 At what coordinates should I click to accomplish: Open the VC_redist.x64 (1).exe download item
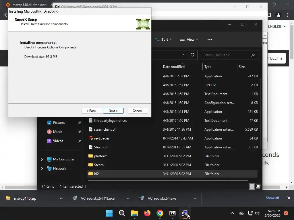click(98, 198)
